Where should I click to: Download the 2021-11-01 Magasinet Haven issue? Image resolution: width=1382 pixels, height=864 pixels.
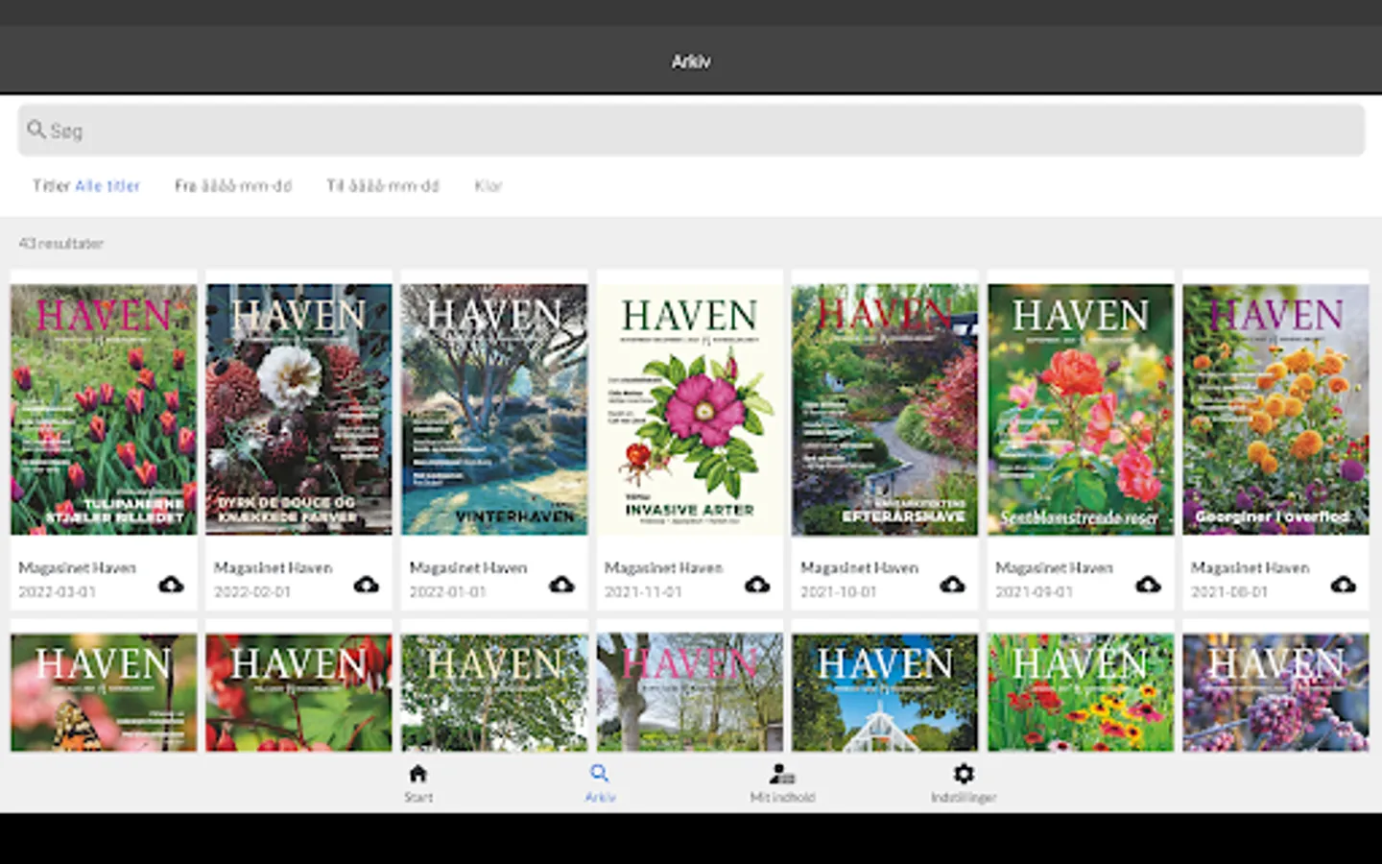point(757,584)
